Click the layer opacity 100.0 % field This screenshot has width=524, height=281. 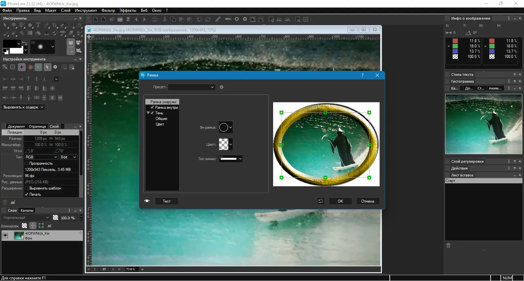coord(68,218)
